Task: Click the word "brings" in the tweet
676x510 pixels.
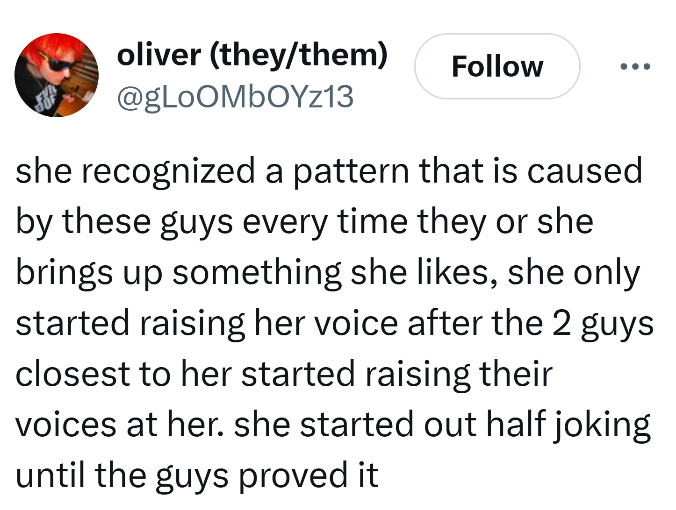Action: 64,273
